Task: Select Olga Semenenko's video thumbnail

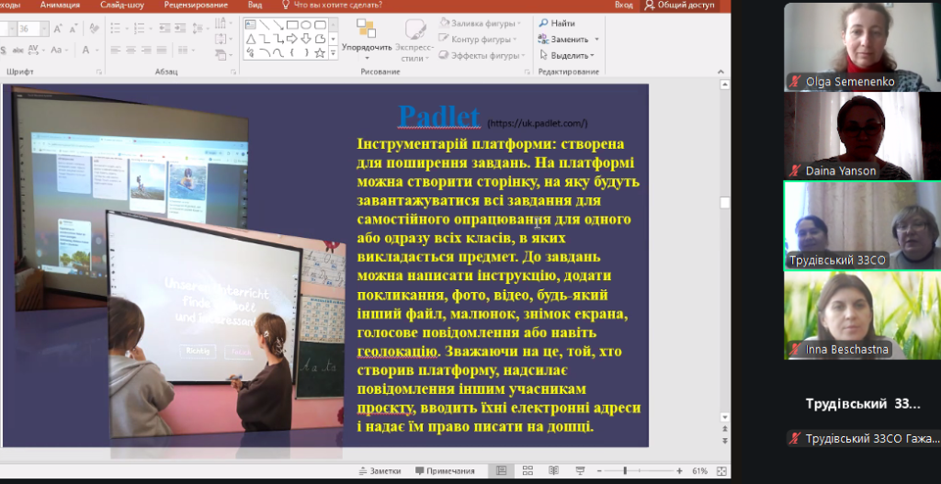Action: [848, 45]
